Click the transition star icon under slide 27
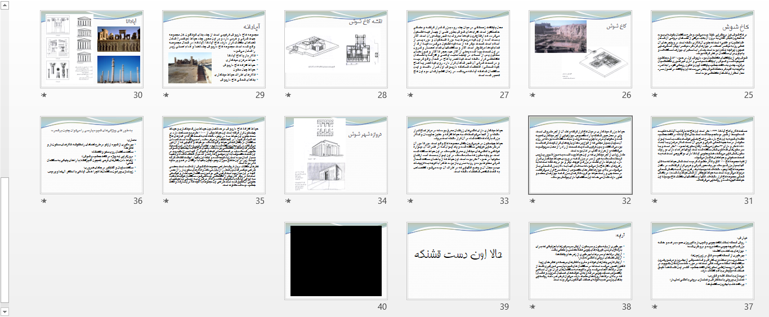 (410, 95)
